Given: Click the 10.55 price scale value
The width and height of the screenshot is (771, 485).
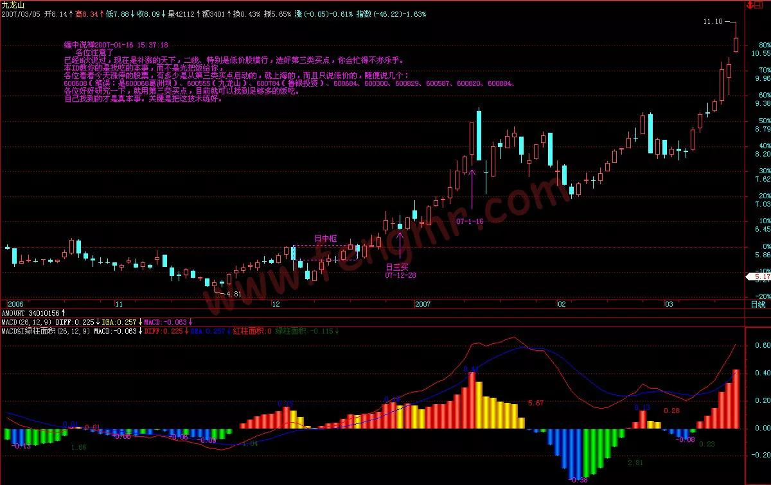Looking at the screenshot, I should pos(761,53).
